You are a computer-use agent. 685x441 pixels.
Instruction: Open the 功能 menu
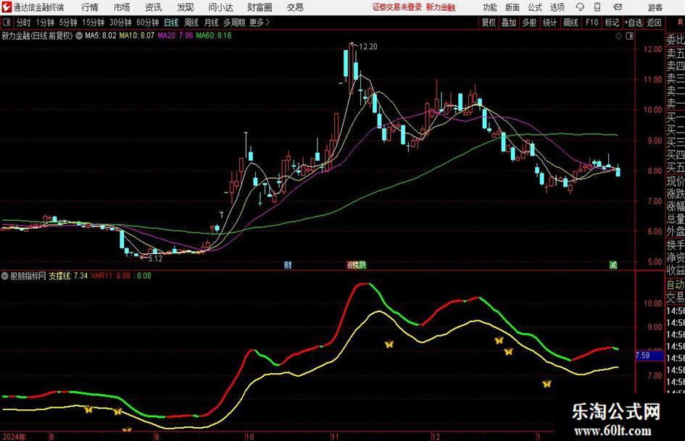(490, 7)
